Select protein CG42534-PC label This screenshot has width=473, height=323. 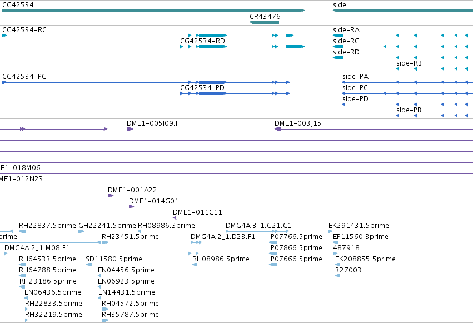pyautogui.click(x=24, y=77)
